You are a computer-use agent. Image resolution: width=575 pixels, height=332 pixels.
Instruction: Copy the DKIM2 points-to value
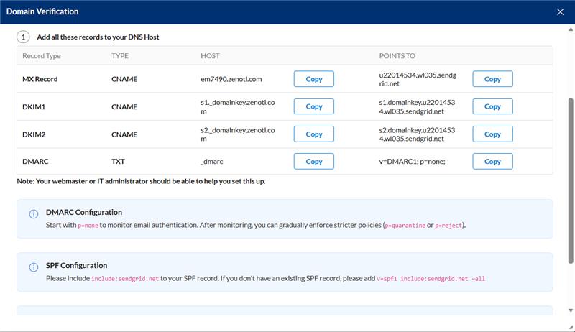pos(492,134)
